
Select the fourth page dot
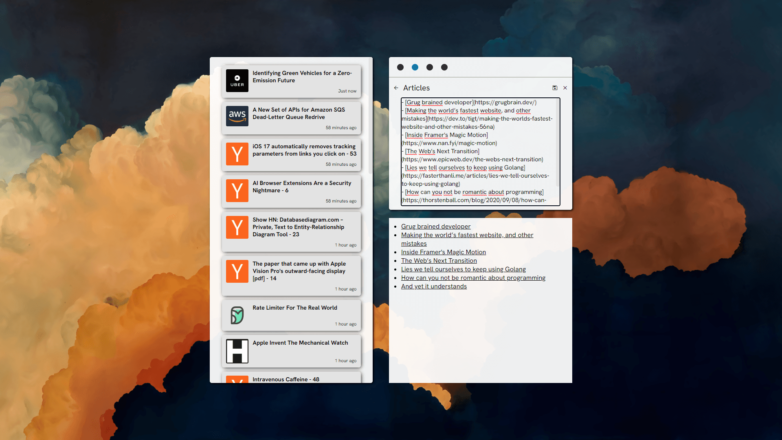[x=444, y=67]
